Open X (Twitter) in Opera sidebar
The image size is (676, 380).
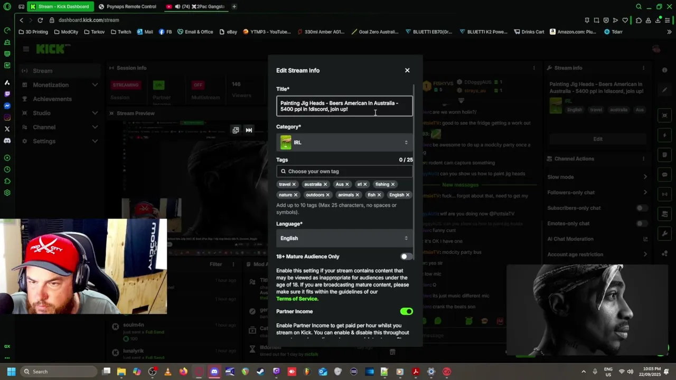[x=7, y=129]
